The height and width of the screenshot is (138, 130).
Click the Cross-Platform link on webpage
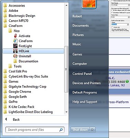118,102
